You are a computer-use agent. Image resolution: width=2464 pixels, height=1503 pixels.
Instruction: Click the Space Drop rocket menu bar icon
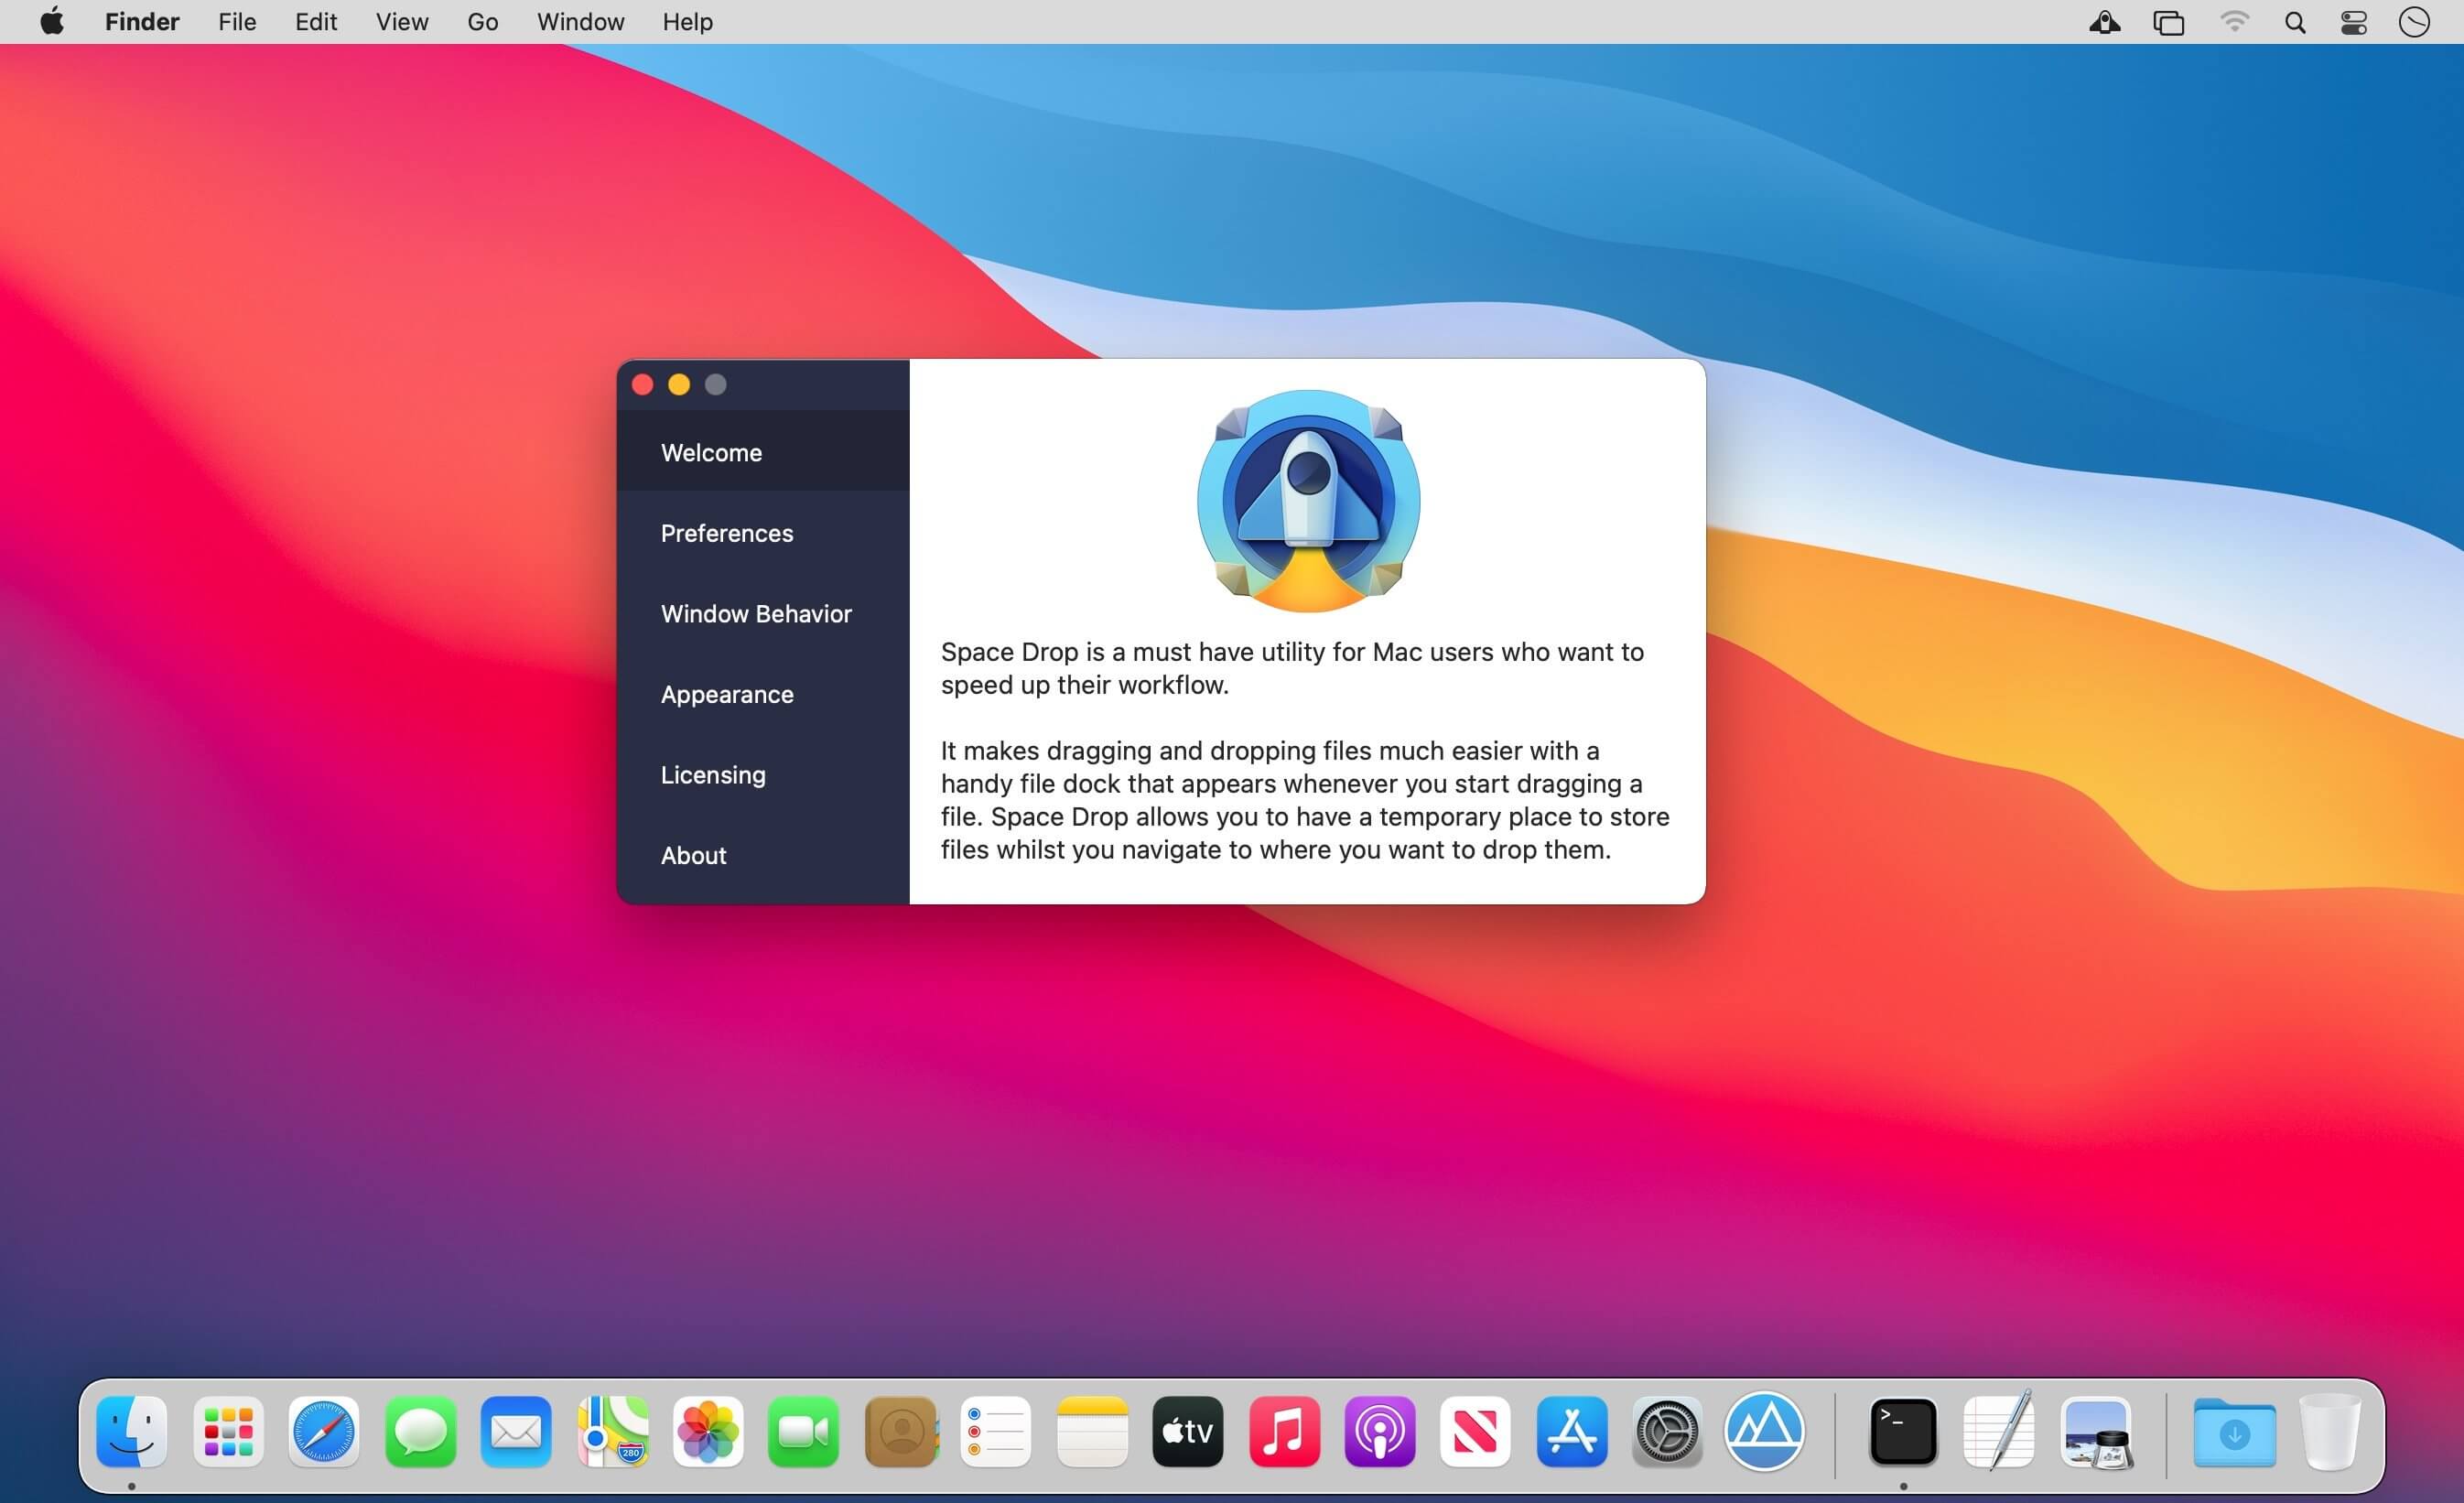click(2104, 22)
